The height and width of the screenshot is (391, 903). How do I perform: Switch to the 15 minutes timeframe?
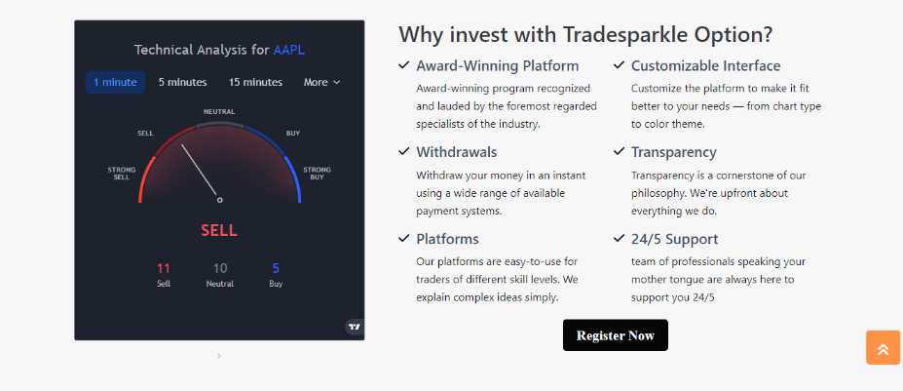[255, 83]
